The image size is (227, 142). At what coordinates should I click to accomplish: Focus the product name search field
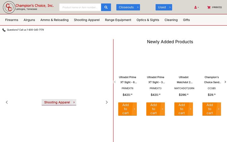tap(80, 7)
